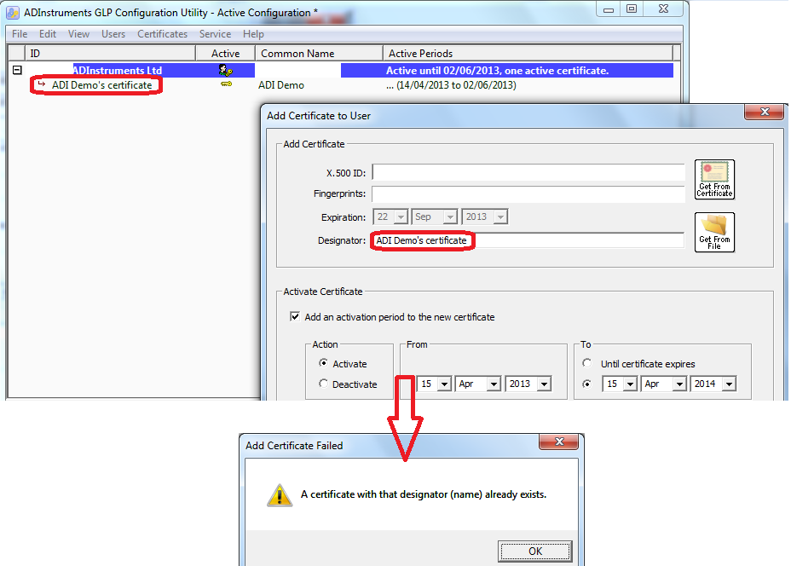The image size is (791, 566).
Task: Open the Users menu
Action: pyautogui.click(x=113, y=34)
